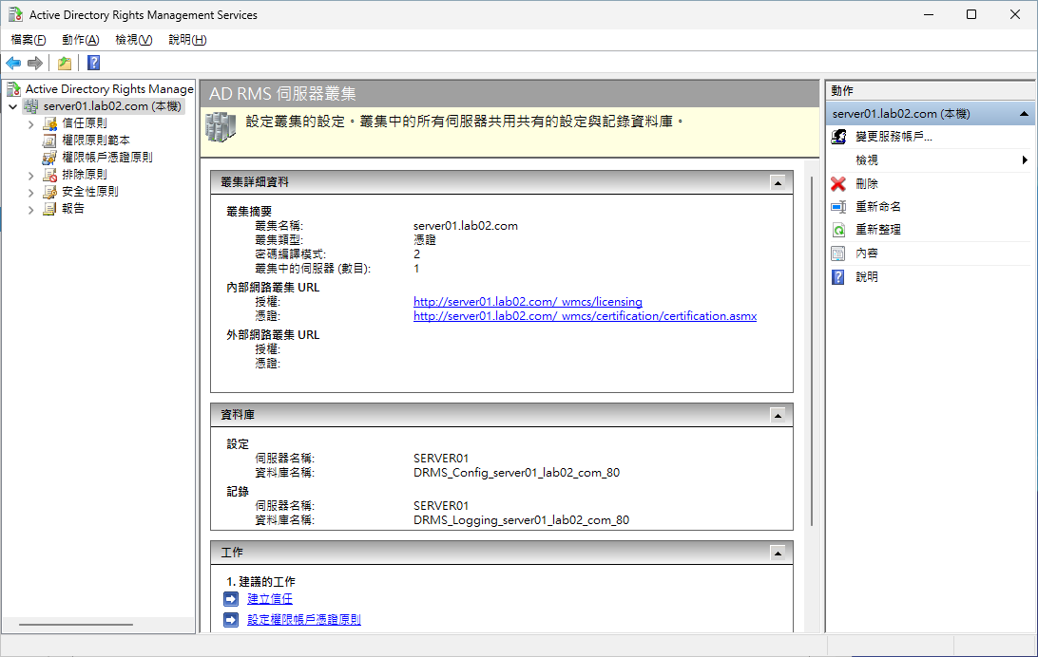Click the DRMS_Config_server01_lab02_com_80 database name
Viewport: 1038px width, 657px height.
(516, 473)
